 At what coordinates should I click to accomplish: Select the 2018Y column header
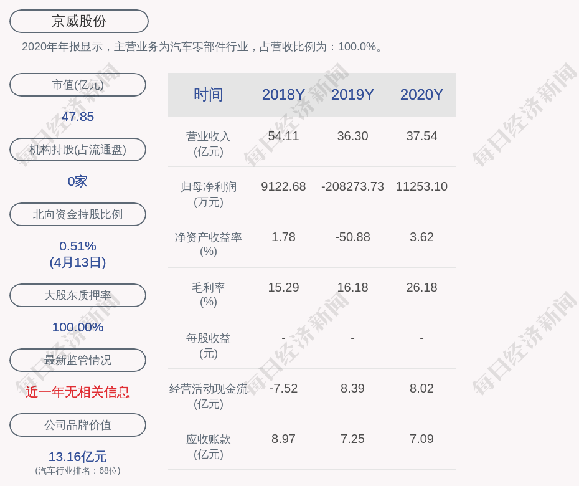[283, 95]
